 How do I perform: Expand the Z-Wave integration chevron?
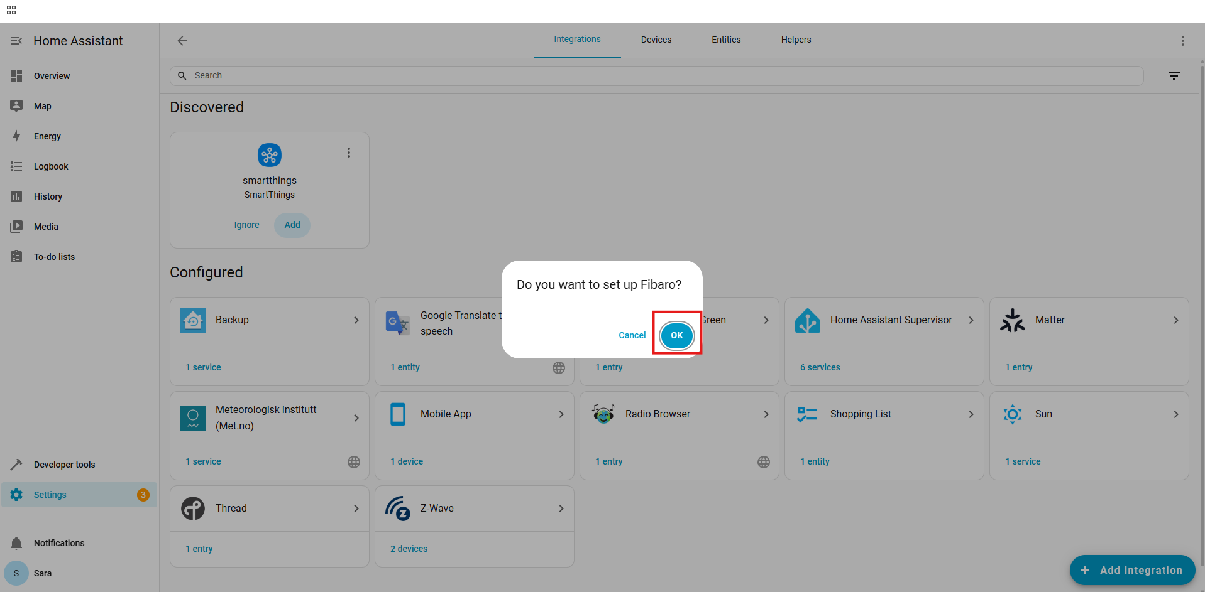pyautogui.click(x=561, y=509)
